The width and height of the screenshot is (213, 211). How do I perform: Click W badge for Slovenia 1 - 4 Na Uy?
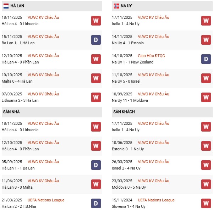pyautogui.click(x=206, y=203)
